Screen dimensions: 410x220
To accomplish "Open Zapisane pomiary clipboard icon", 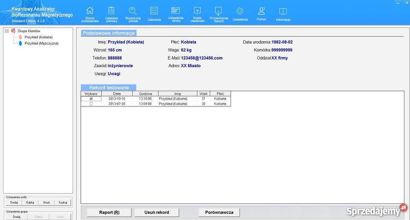I will (111, 11).
